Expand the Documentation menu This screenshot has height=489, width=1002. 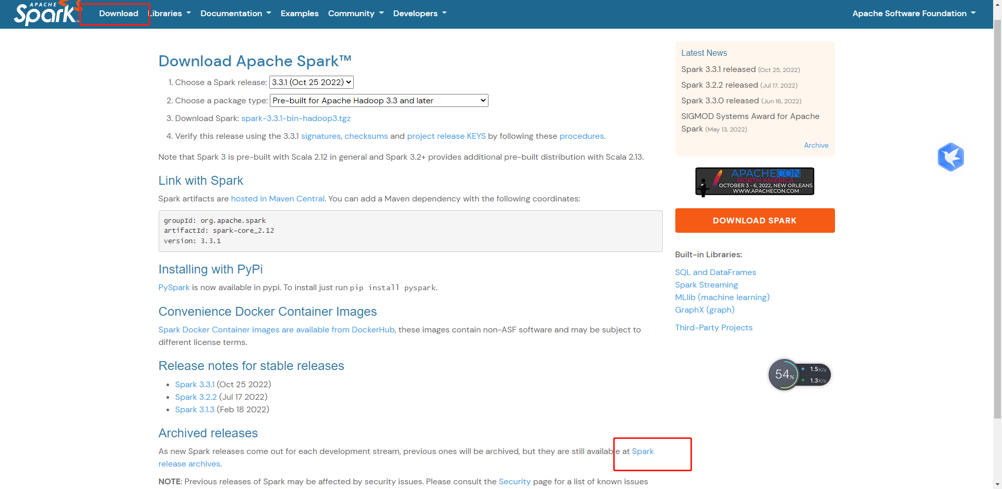point(235,14)
